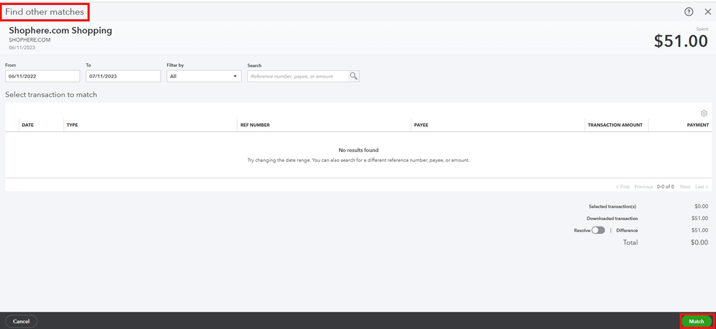Screen dimensions: 716x329
Task: Click the PAYMENT column header
Action: (698, 125)
